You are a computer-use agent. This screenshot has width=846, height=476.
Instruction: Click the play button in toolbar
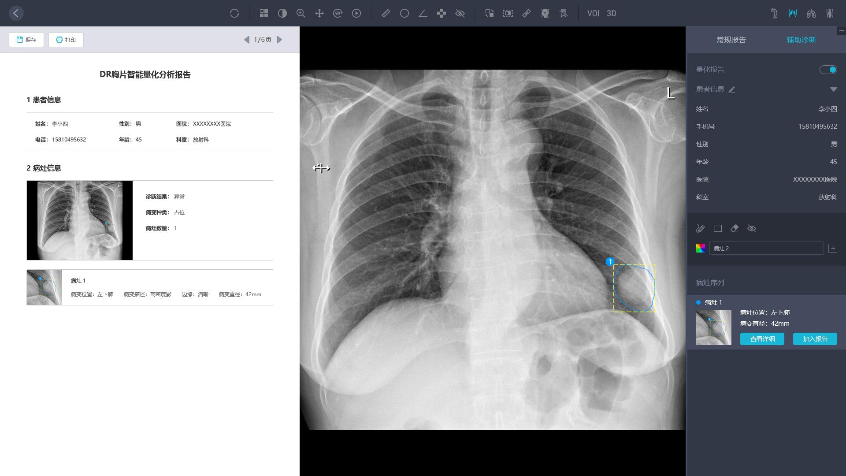pyautogui.click(x=356, y=13)
